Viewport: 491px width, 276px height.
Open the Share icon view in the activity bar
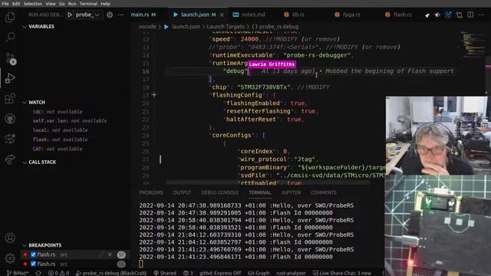point(10,159)
